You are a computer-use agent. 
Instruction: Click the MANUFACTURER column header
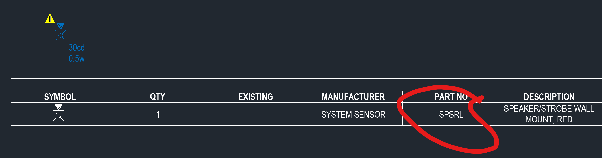click(x=353, y=97)
